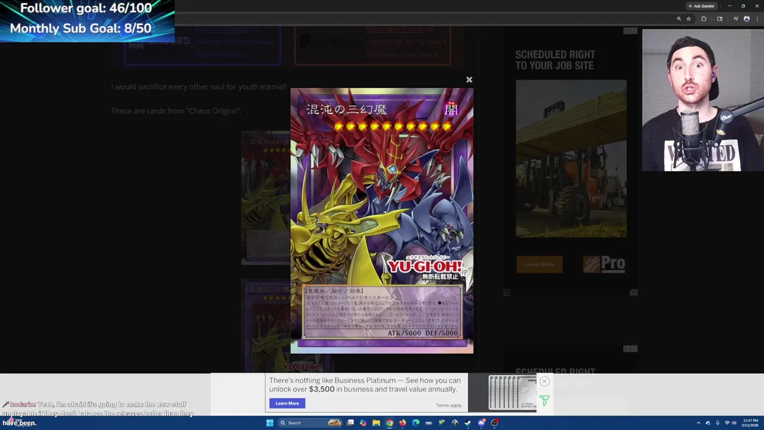Click the first Chaos card thumbnail behind lightbox
This screenshot has height=430, width=764.
pos(266,197)
